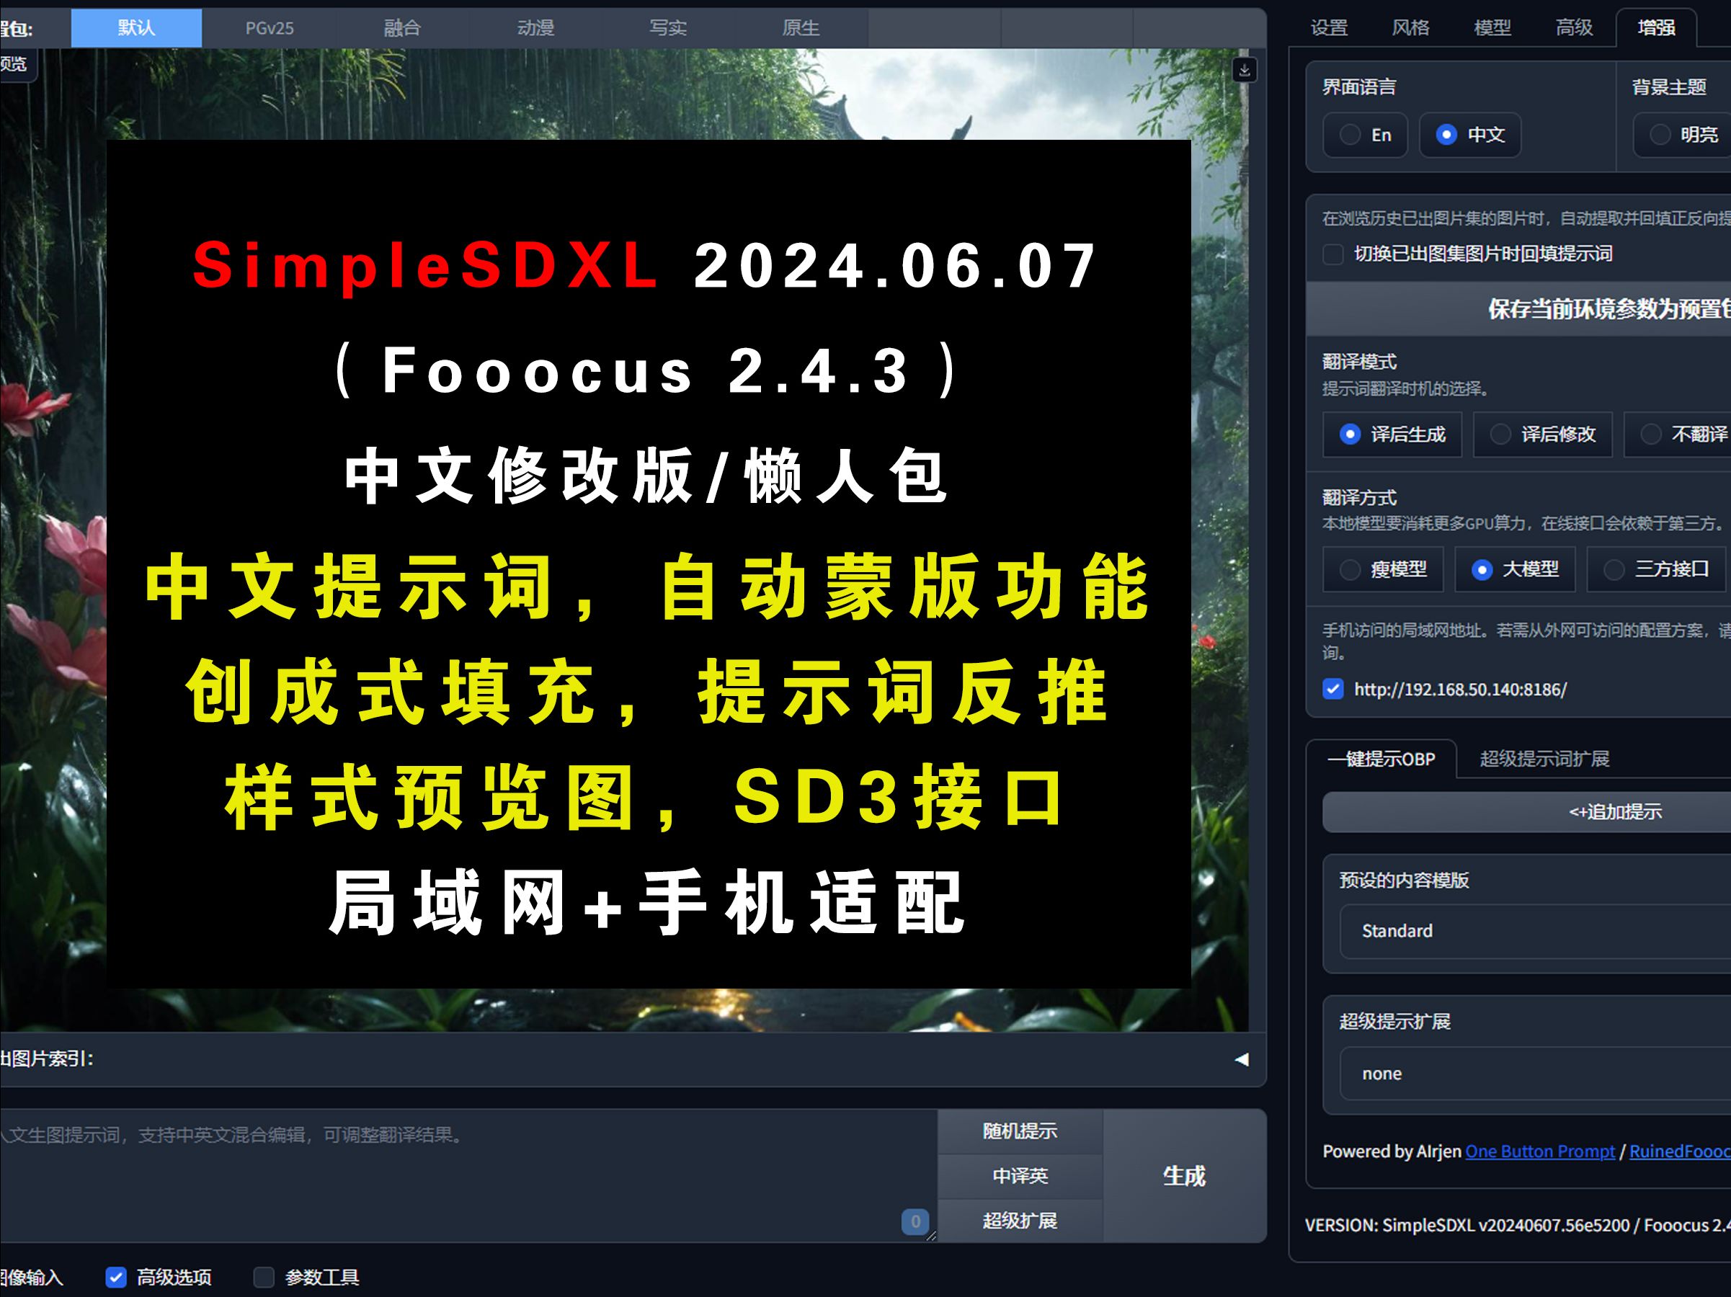Open the 融合 preset tab
The height and width of the screenshot is (1297, 1731).
click(x=402, y=28)
